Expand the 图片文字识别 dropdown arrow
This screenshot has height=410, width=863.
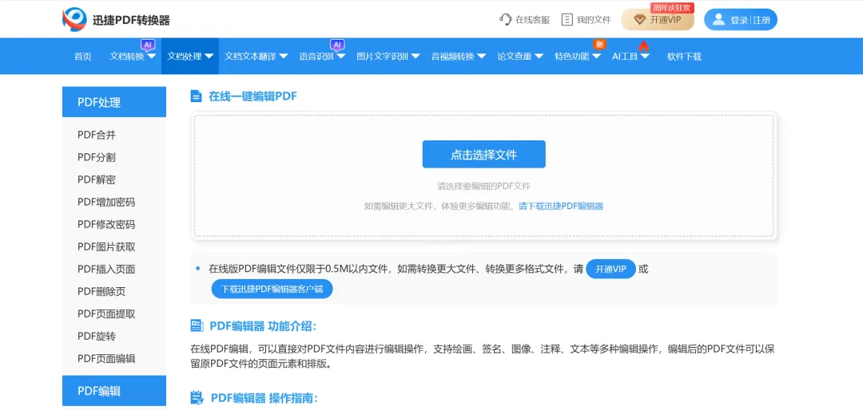click(x=416, y=56)
